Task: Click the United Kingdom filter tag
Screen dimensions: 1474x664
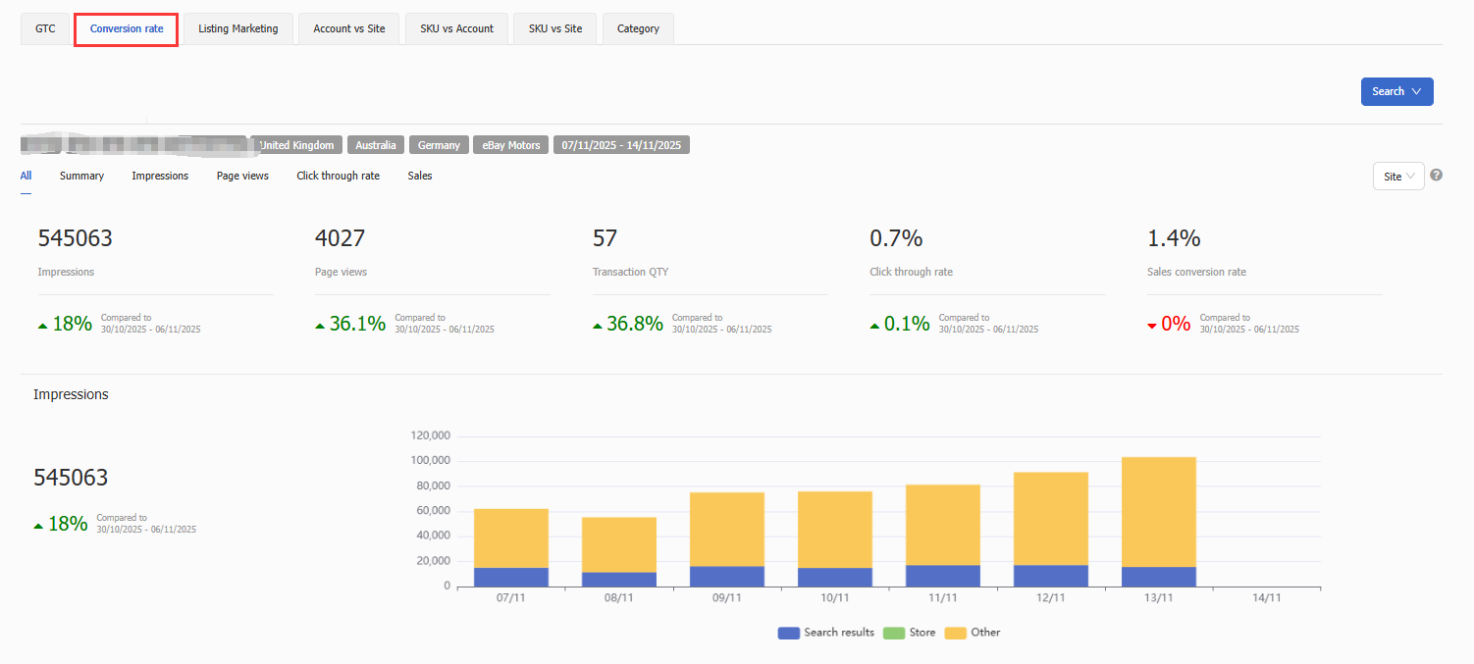Action: [296, 145]
